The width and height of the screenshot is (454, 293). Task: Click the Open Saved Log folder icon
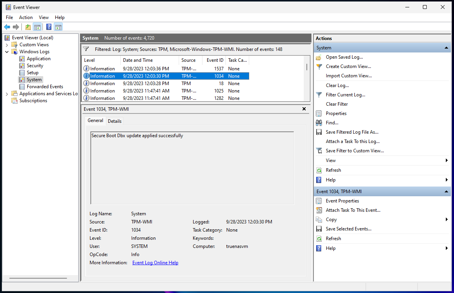(x=319, y=57)
